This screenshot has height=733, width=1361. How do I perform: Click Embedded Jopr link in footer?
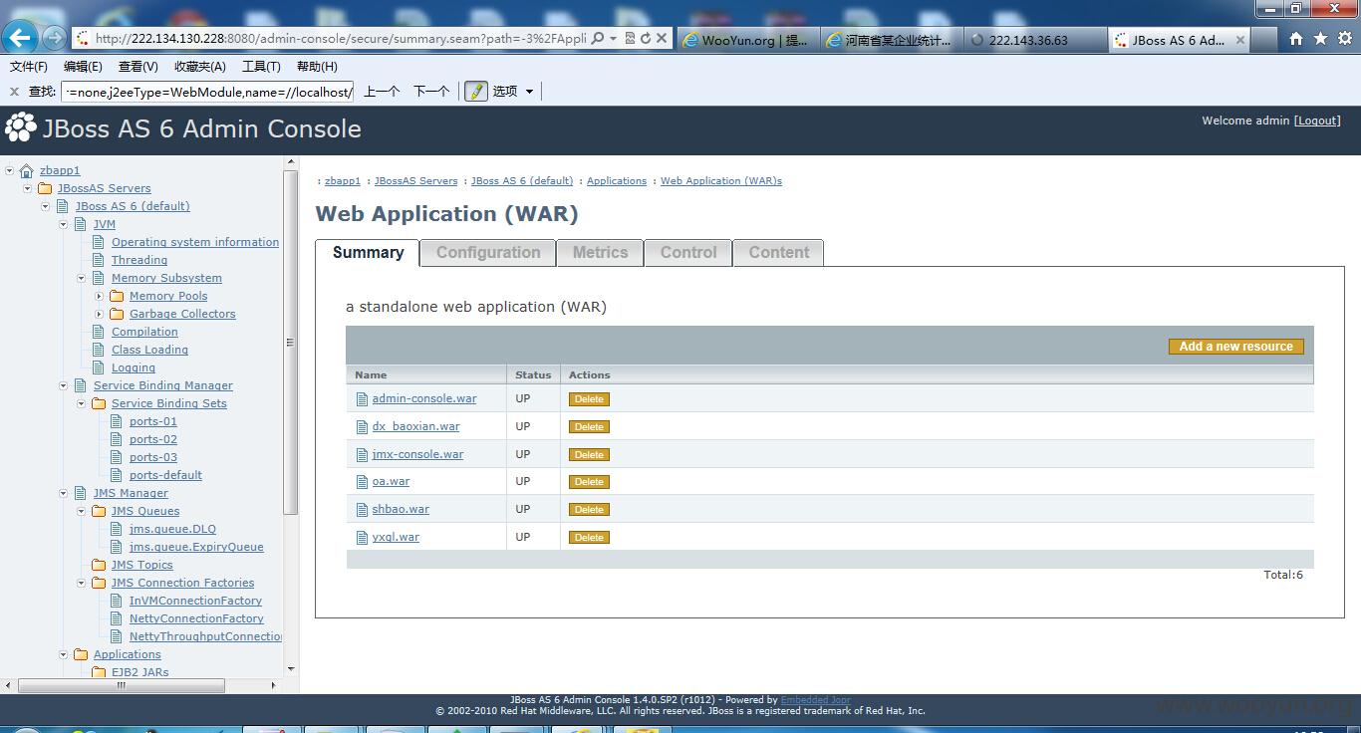pos(815,700)
